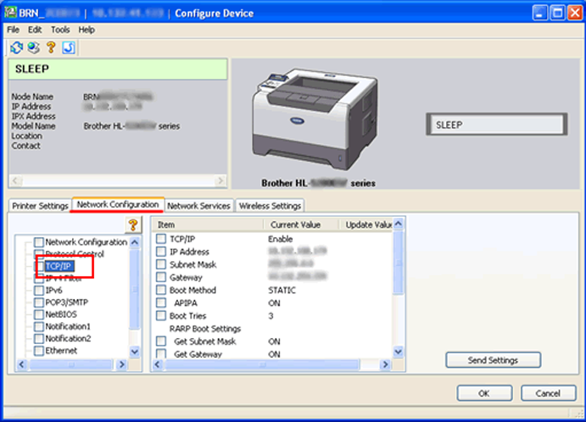Tick the Boot Method item checkbox
586x422 pixels.
pos(162,291)
